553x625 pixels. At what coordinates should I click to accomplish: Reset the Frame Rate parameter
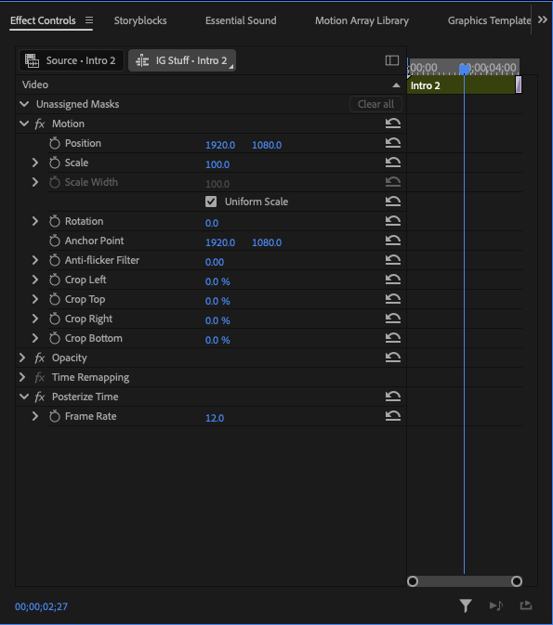[x=392, y=416]
